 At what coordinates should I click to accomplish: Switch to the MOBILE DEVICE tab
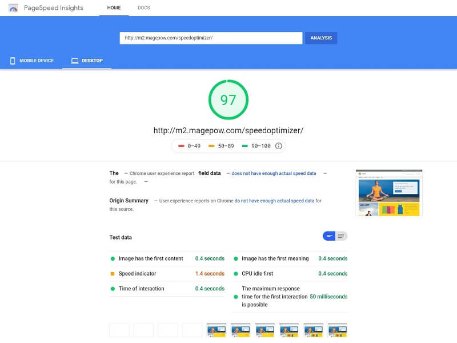tap(31, 61)
